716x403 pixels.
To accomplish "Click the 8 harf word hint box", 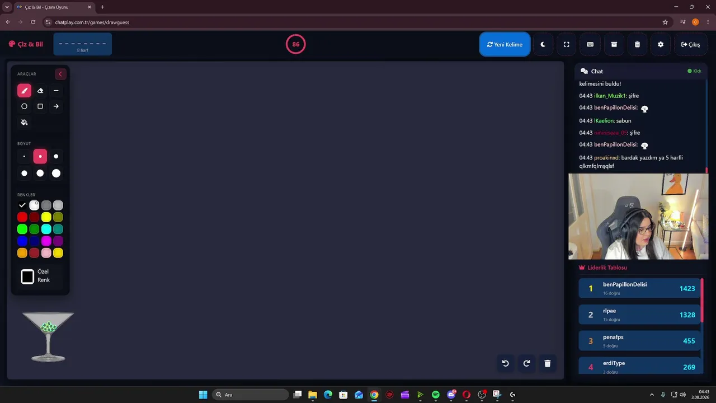I will pos(83,44).
